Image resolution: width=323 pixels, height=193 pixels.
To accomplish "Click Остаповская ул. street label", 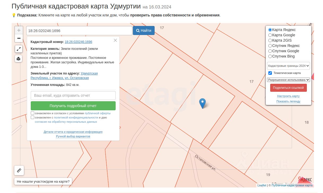I will (x=205, y=163).
